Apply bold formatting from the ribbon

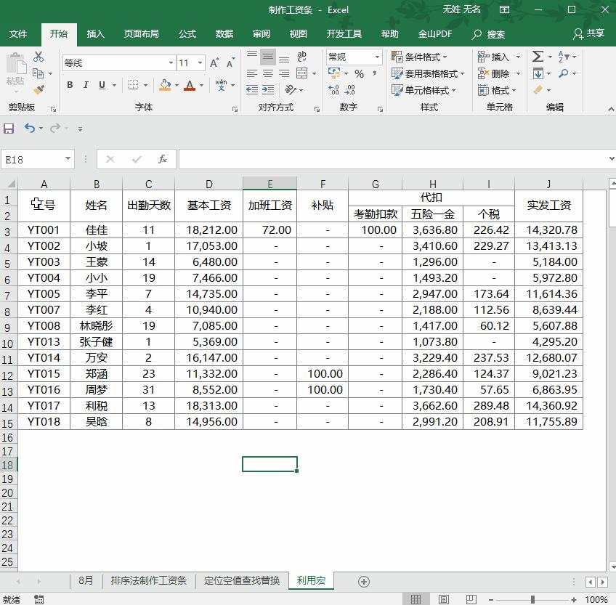click(x=70, y=85)
